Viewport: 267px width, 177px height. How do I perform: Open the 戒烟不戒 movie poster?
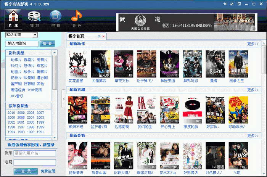tap(77, 110)
